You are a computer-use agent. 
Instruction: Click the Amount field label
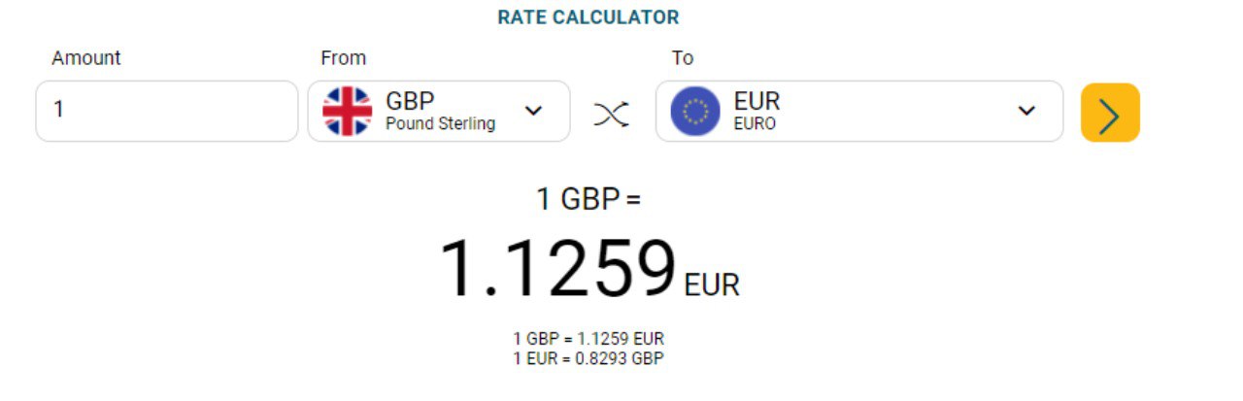pos(86,58)
